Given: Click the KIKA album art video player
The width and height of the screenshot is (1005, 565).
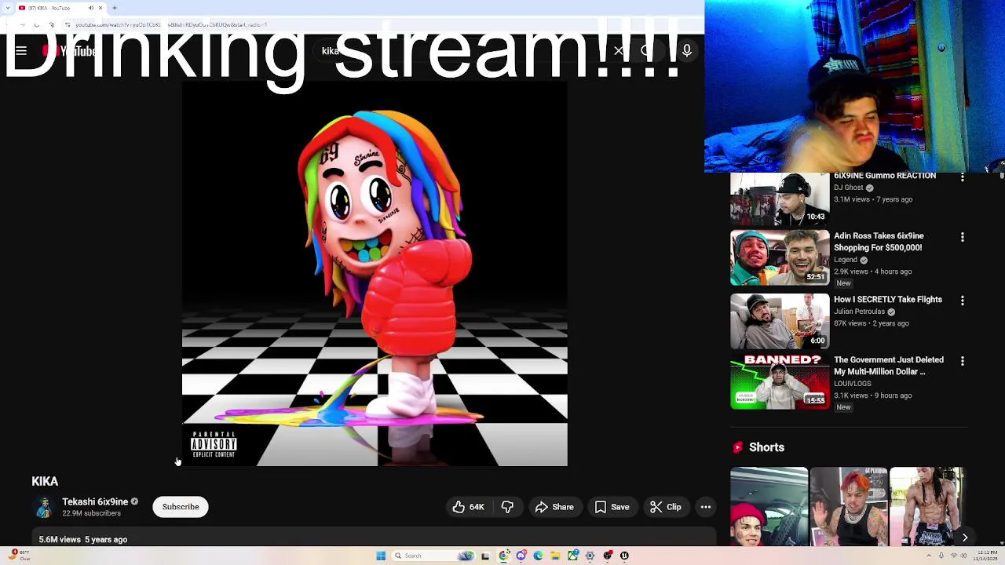Looking at the screenshot, I should click(x=375, y=274).
